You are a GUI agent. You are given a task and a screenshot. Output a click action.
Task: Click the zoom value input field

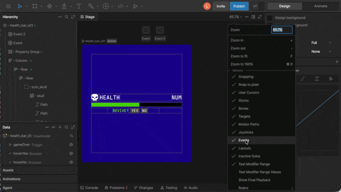pyautogui.click(x=282, y=30)
